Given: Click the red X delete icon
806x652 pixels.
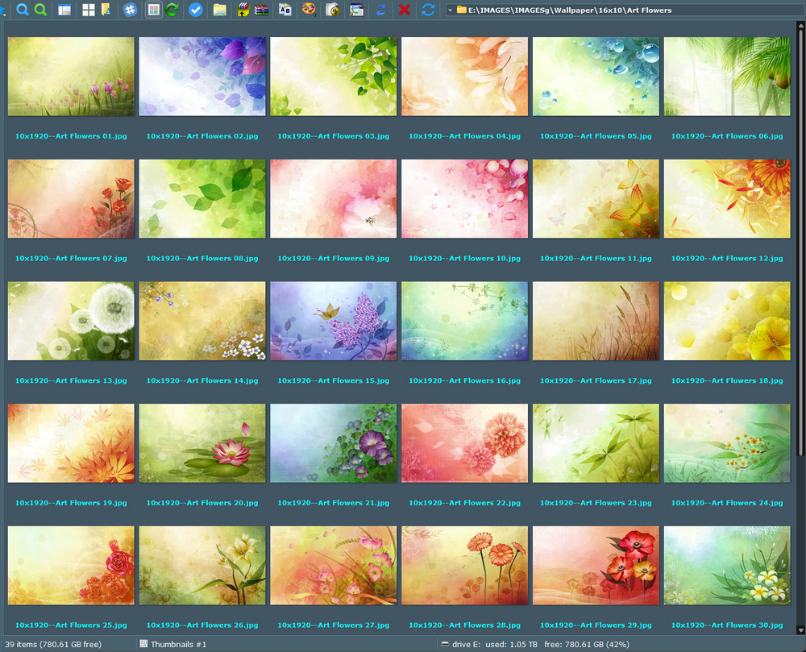Looking at the screenshot, I should tap(403, 10).
